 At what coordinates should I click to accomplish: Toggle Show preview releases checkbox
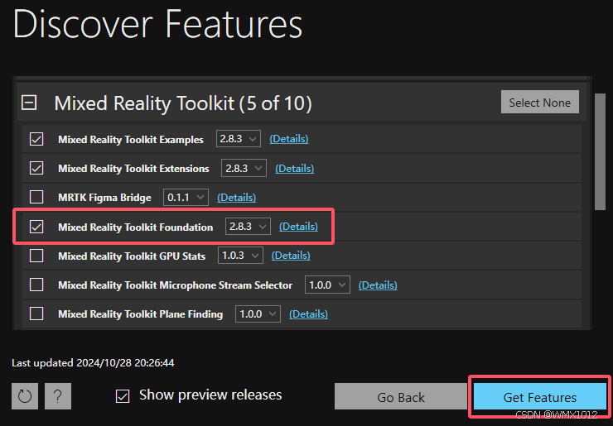click(x=123, y=396)
